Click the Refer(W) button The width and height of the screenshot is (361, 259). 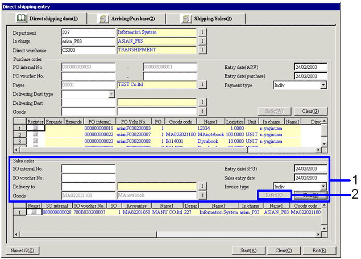click(274, 112)
